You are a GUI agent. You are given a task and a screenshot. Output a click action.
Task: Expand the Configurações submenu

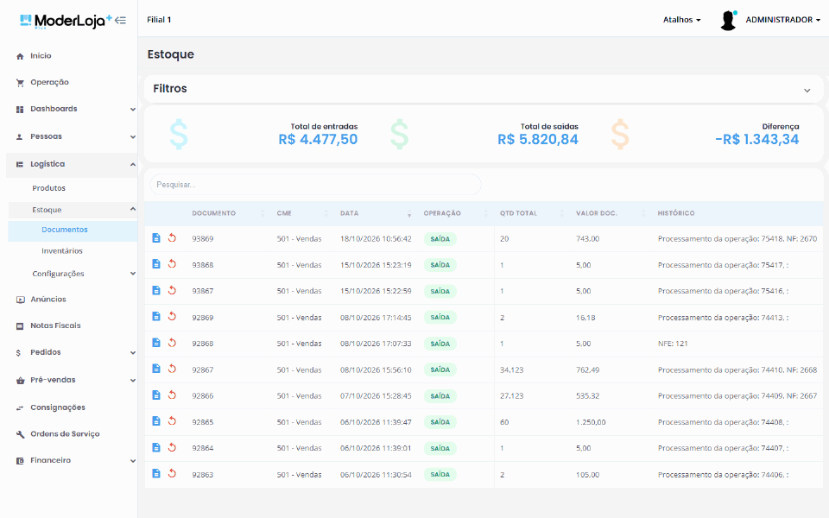pyautogui.click(x=133, y=274)
